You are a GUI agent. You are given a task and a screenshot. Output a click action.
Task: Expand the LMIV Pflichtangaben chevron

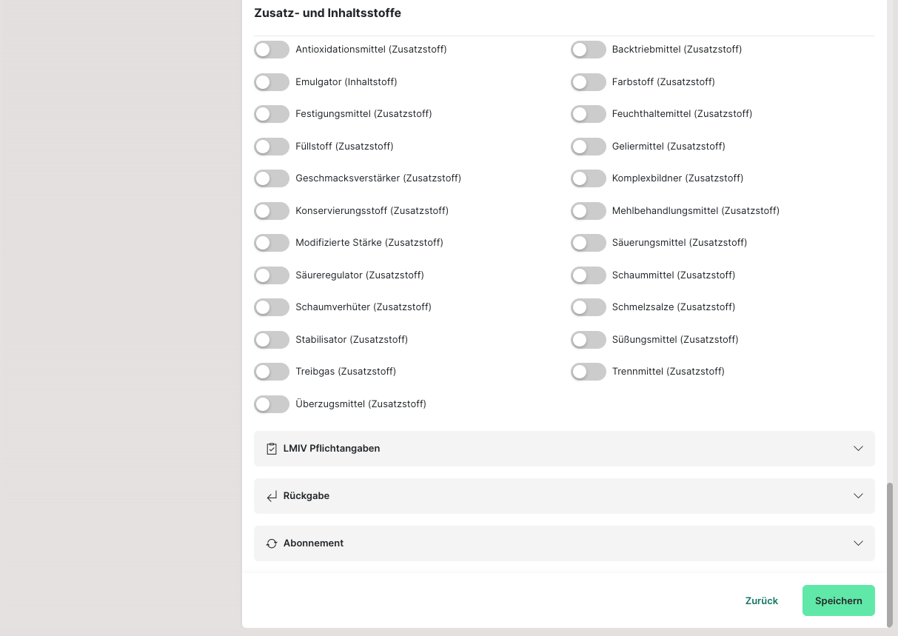[858, 449]
